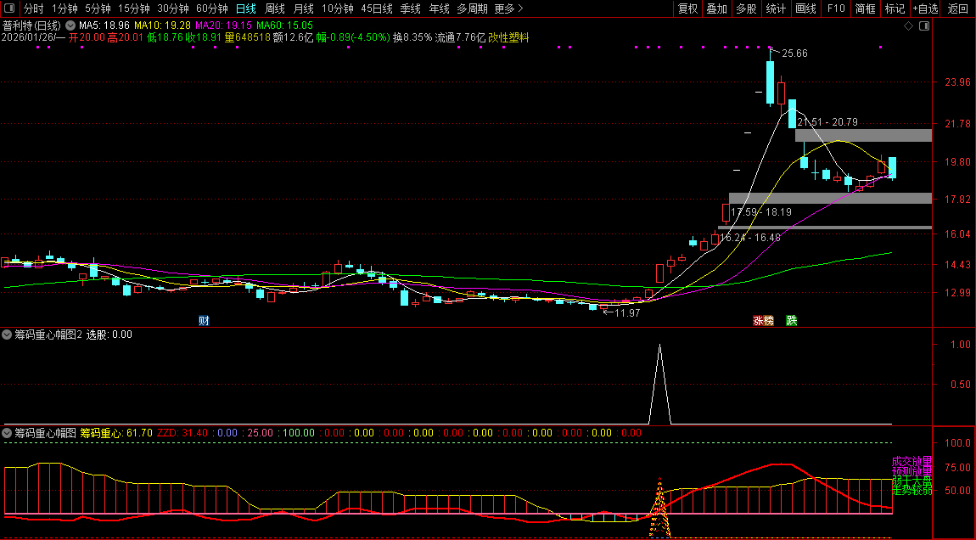
Task: Click the diamond icon above the chart
Action: tap(908, 26)
